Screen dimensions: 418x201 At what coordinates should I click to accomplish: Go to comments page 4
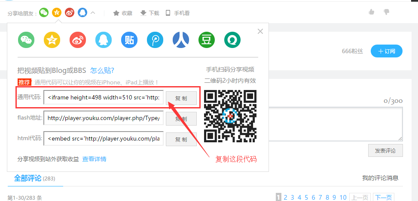[x=299, y=197]
